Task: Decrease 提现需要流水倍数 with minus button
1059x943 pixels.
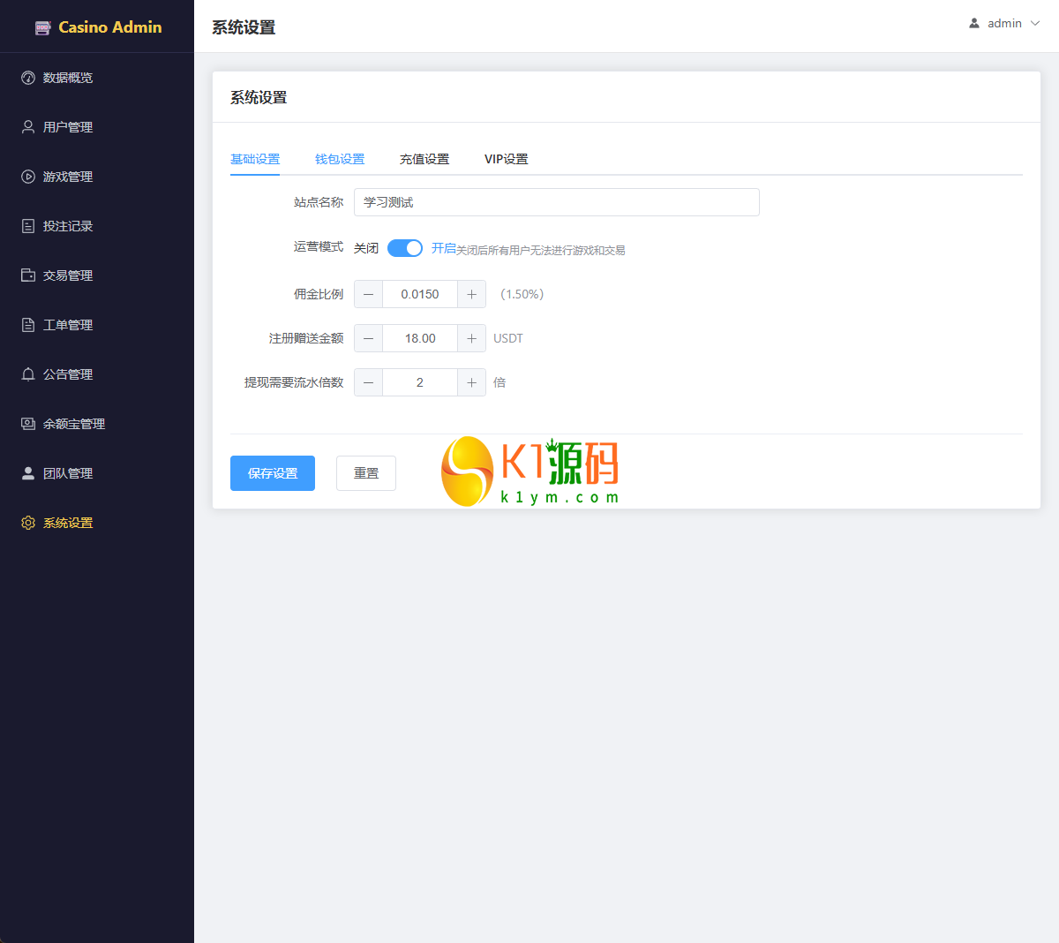Action: 368,382
